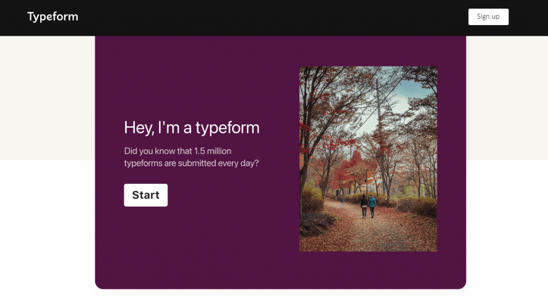Select the "Hey, I'm a typeform" heading
Image resolution: width=548 pixels, height=296 pixels.
tap(192, 128)
